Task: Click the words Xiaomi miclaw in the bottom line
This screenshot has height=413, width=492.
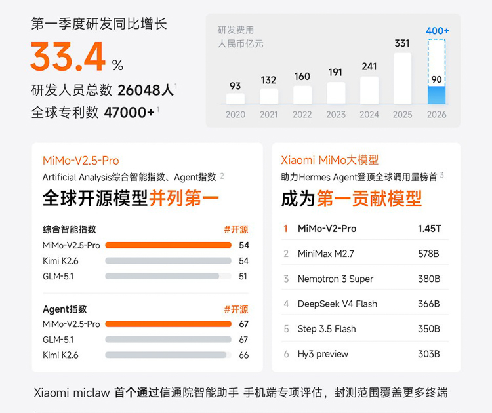Action: click(72, 393)
